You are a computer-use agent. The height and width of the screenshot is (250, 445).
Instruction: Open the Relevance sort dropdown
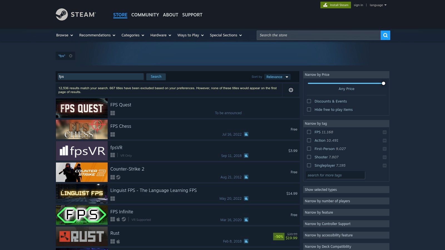(x=277, y=77)
